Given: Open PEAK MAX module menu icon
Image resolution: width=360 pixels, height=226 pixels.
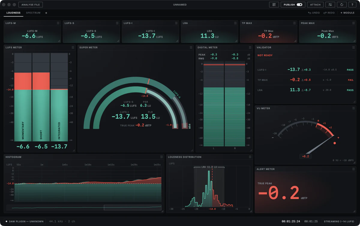Looking at the screenshot, I should 353,23.
